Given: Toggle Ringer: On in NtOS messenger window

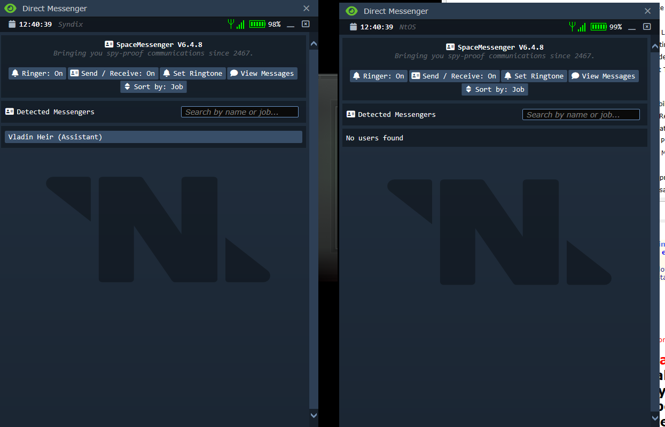Looking at the screenshot, I should coord(379,76).
